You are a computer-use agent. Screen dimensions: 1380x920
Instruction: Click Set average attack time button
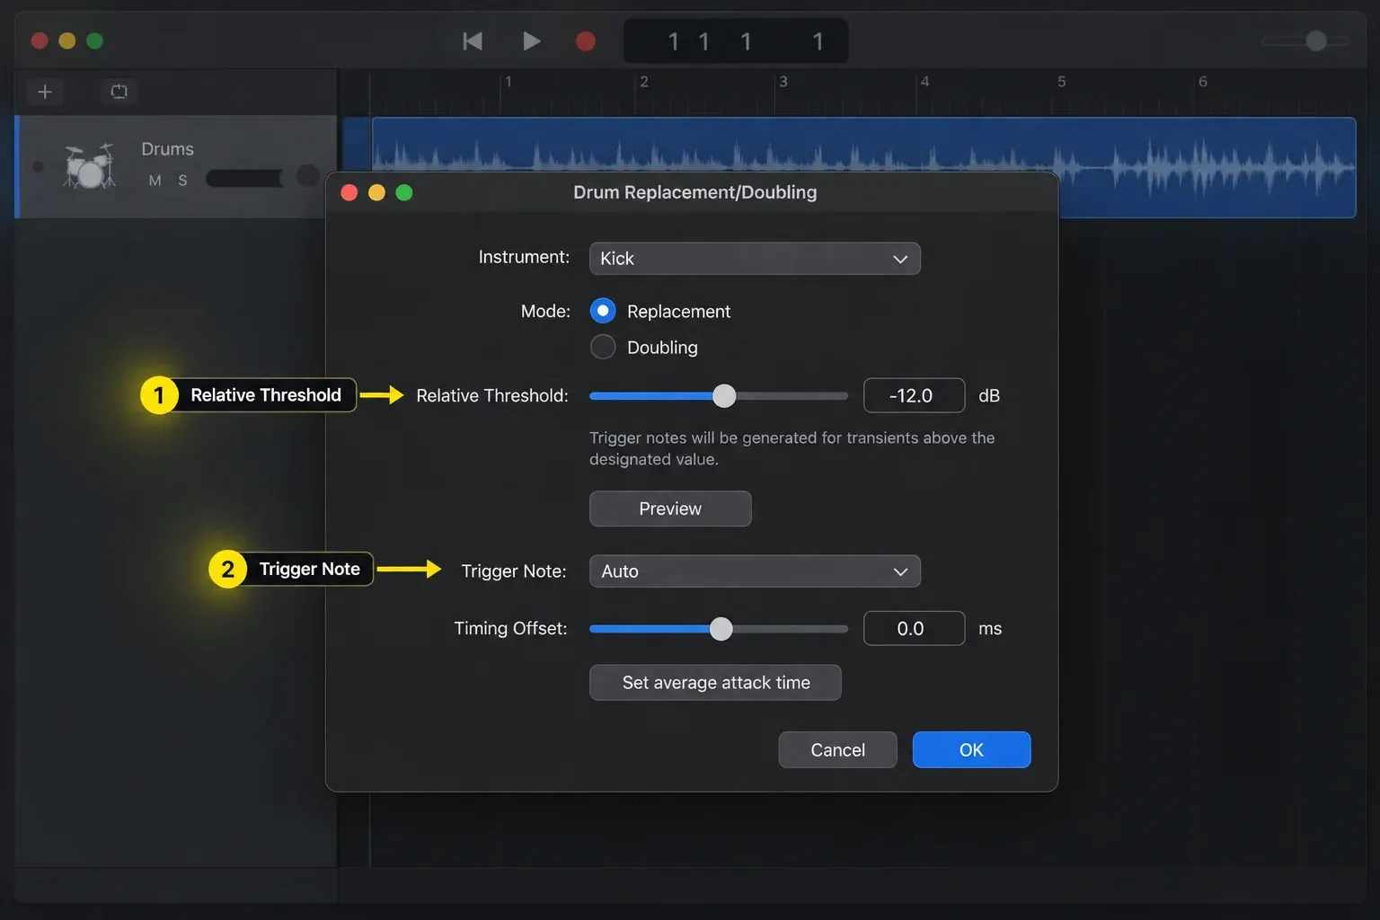(715, 683)
